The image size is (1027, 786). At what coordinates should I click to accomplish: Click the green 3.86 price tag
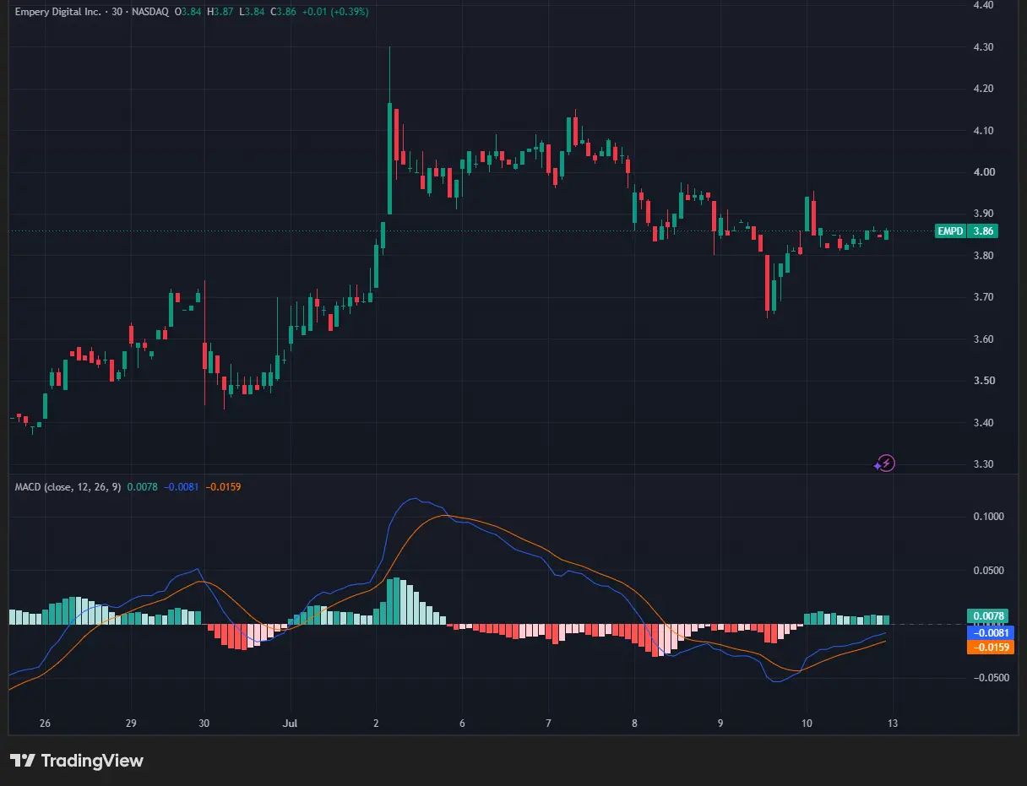point(983,230)
